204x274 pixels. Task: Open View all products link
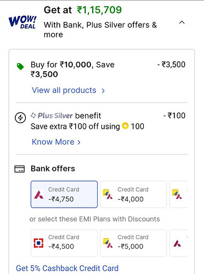[64, 90]
